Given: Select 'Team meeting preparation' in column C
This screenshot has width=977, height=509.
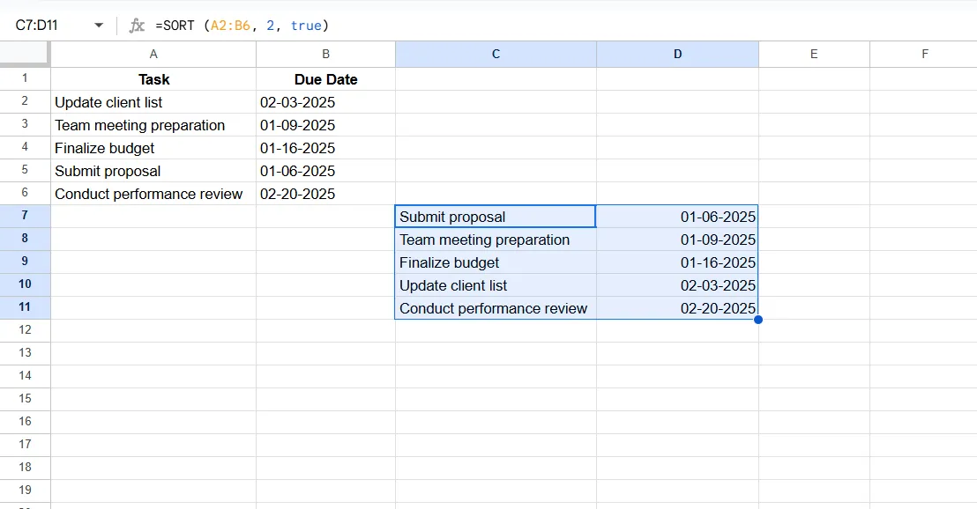Looking at the screenshot, I should click(x=496, y=240).
